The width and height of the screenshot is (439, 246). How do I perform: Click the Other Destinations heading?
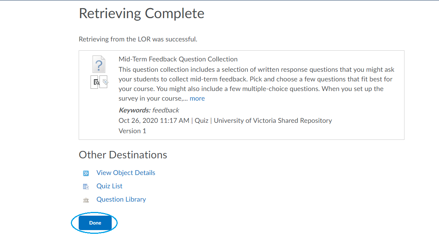pyautogui.click(x=123, y=155)
